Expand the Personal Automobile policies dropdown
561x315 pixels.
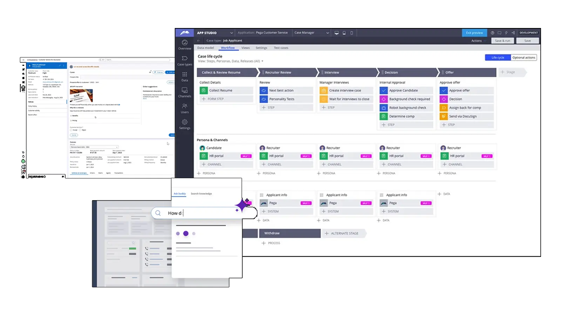(117, 147)
